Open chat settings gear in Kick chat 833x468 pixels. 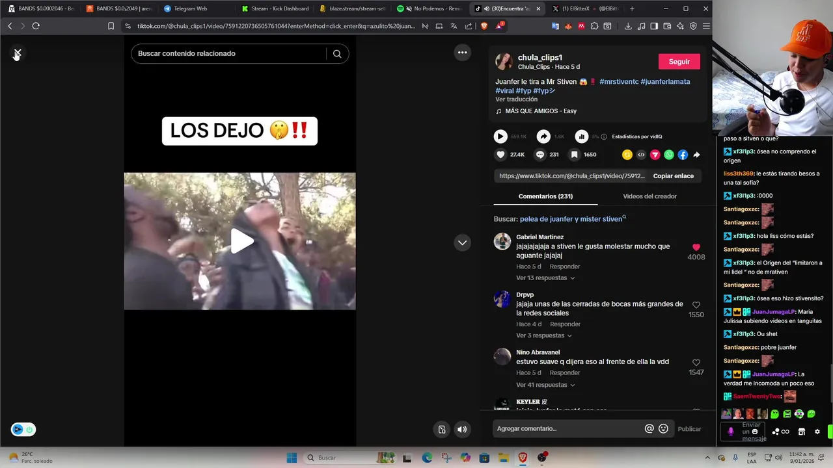817,432
